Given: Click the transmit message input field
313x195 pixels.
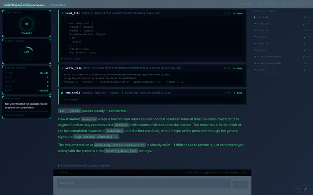Looking at the screenshot, I should tap(144, 183).
